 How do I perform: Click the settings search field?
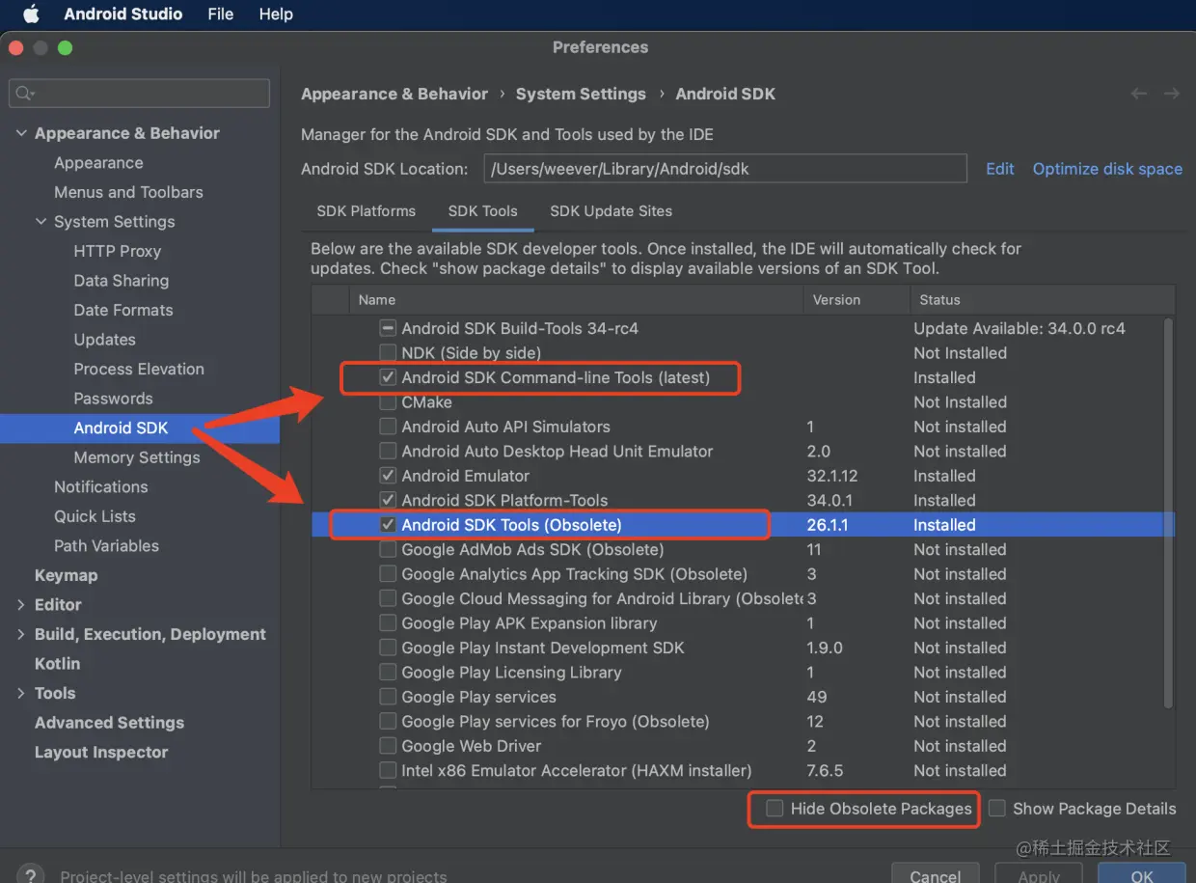139,93
